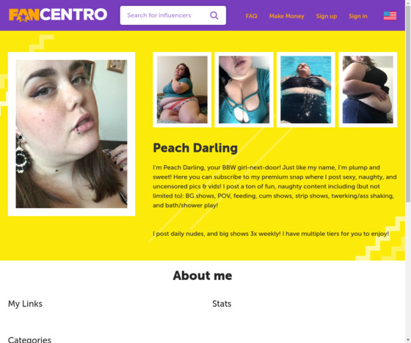Click the About me heading
411x343 pixels.
pyautogui.click(x=203, y=276)
